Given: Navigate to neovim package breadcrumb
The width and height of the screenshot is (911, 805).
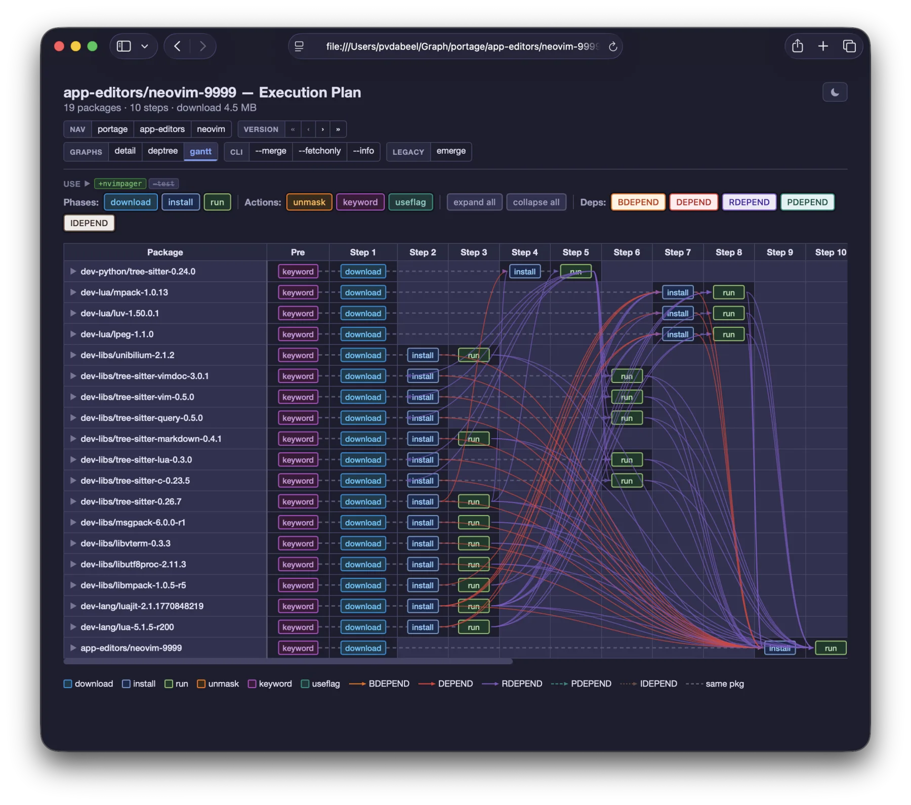Looking at the screenshot, I should click(x=211, y=129).
